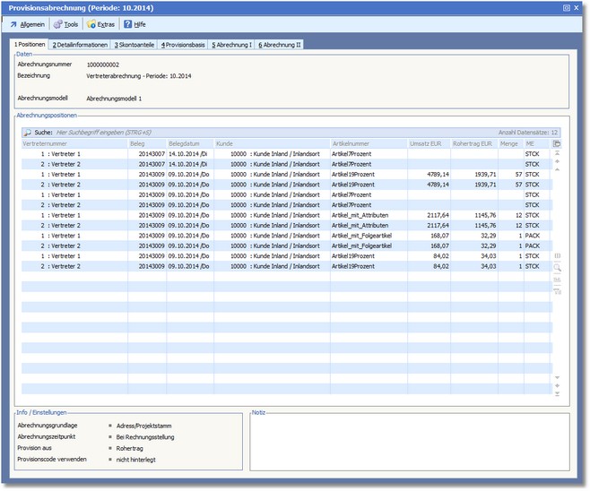Open the Skontoanteile tab
Image resolution: width=590 pixels, height=491 pixels.
click(134, 44)
